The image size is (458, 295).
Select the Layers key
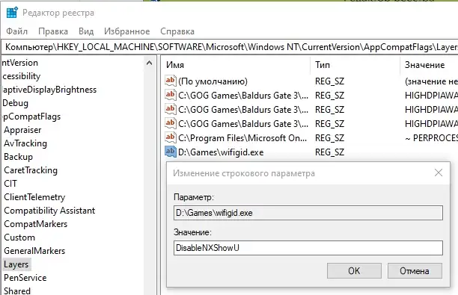point(16,264)
